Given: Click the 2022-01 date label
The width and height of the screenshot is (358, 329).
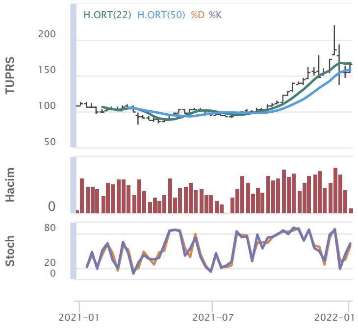Looking at the screenshot, I should pos(334,317).
